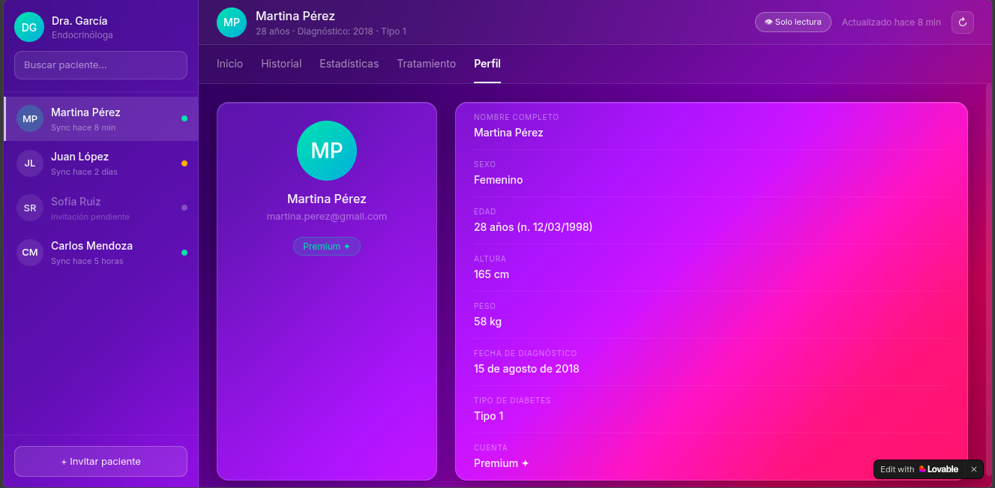Click the MP avatar in patient list
Viewport: 995px width, 488px height.
point(30,119)
